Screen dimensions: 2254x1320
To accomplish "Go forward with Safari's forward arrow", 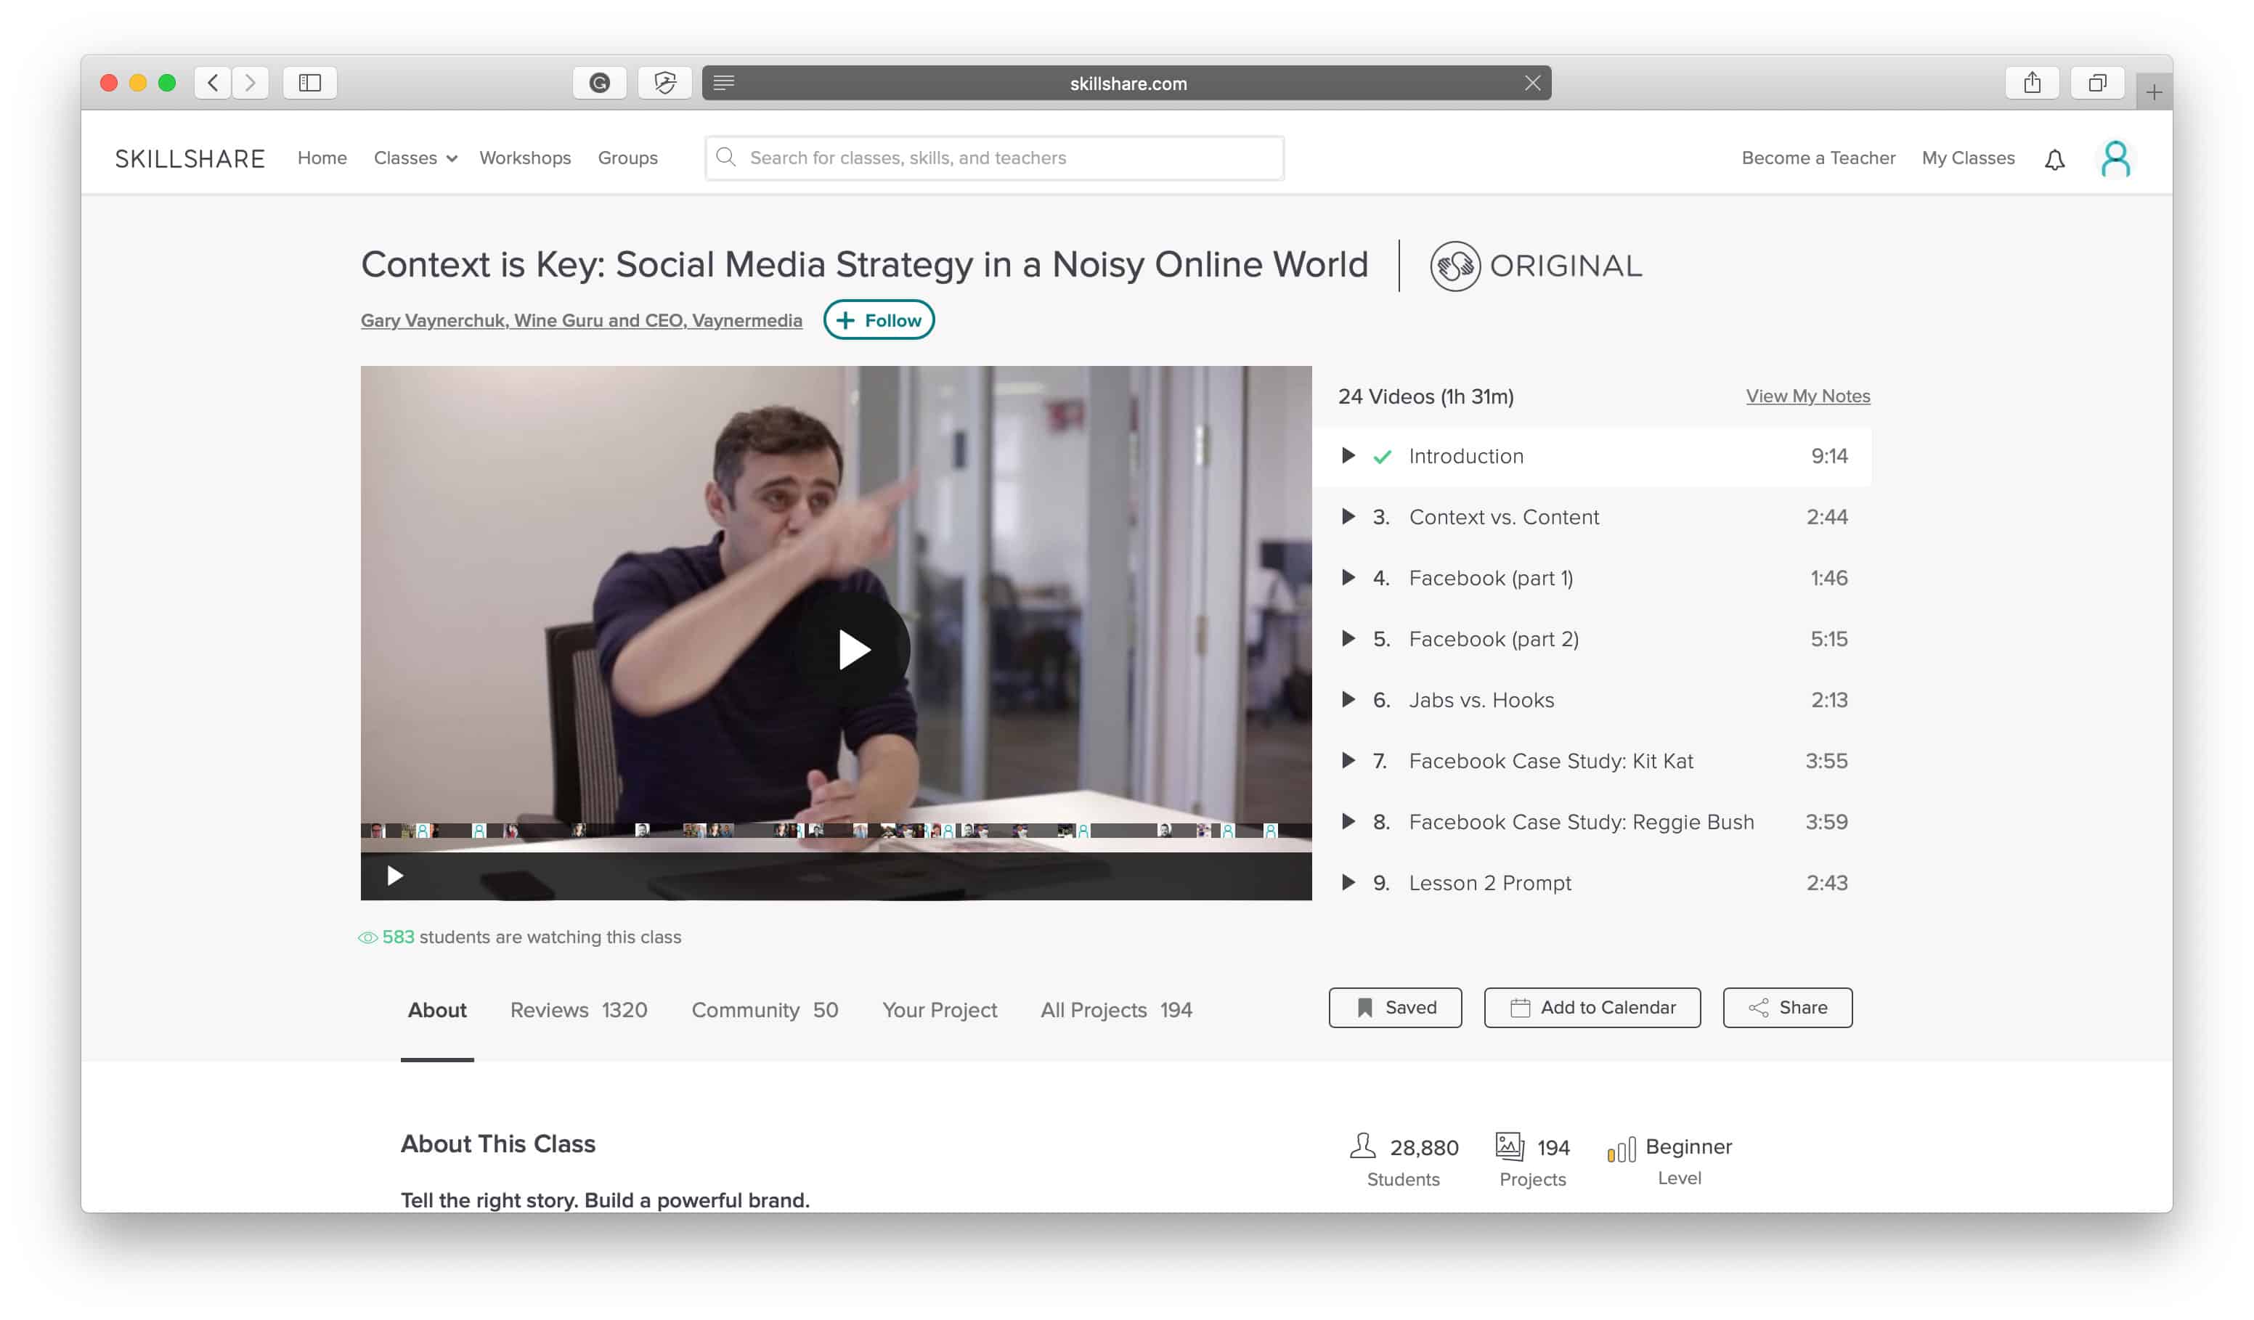I will click(x=251, y=83).
